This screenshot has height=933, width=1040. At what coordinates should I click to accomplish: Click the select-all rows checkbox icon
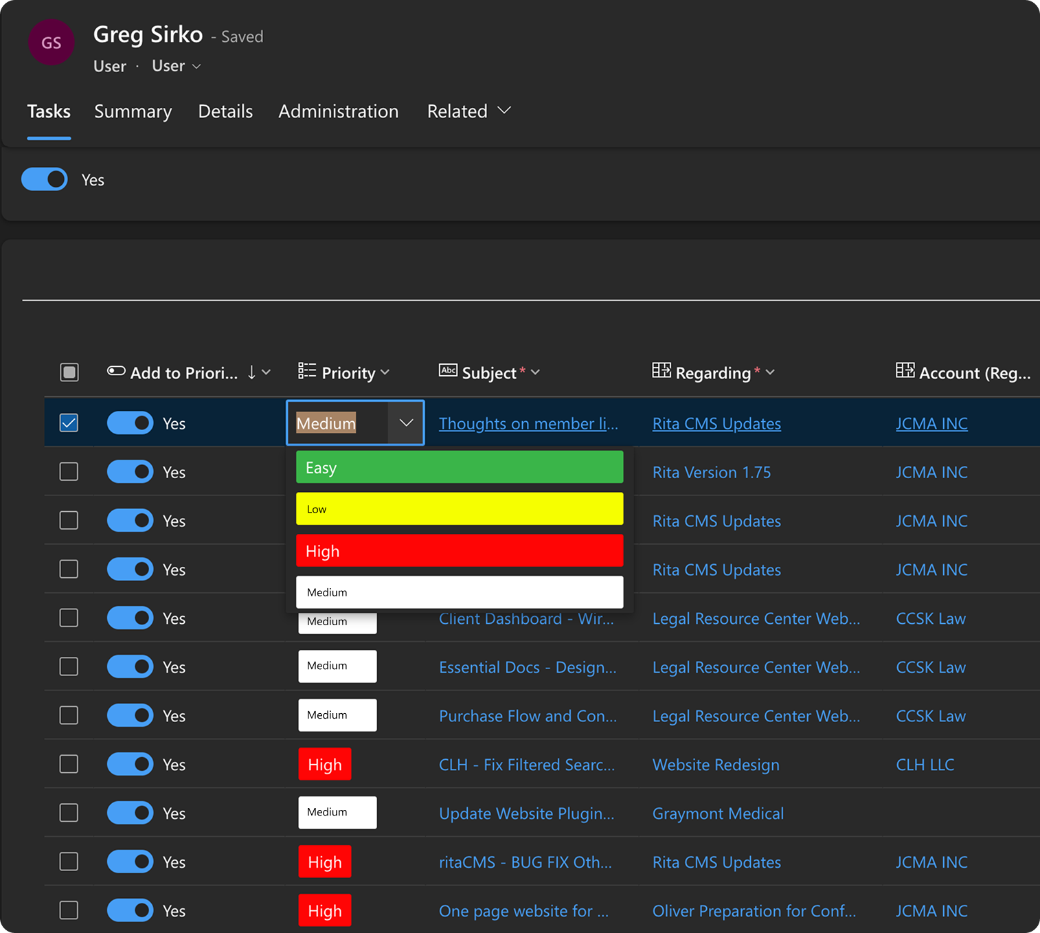tap(69, 372)
